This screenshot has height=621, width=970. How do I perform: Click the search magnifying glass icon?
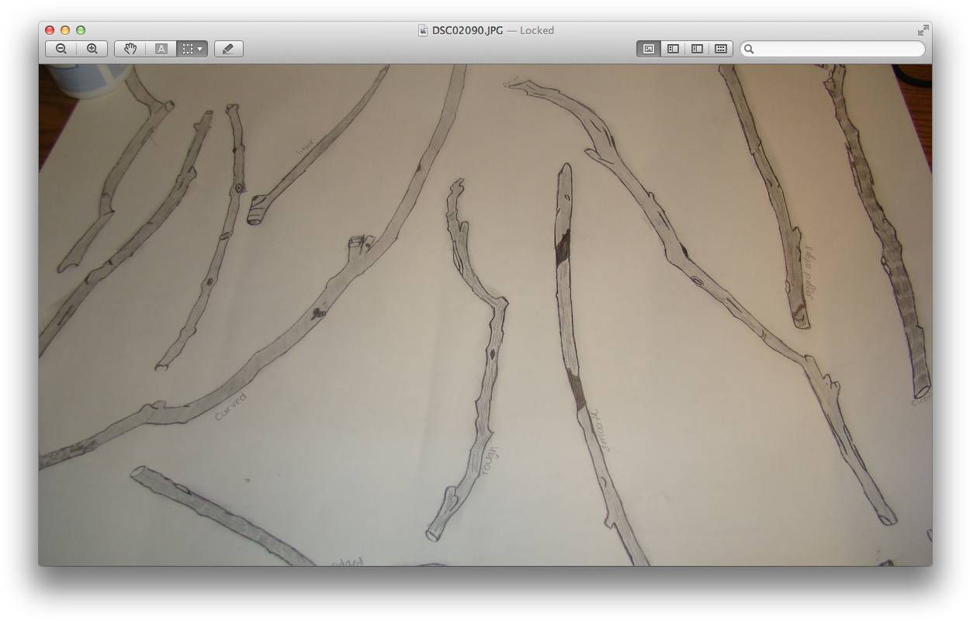(x=749, y=49)
